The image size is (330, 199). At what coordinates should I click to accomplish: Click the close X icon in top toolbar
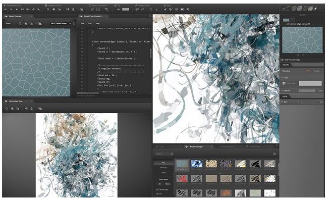[182, 9]
